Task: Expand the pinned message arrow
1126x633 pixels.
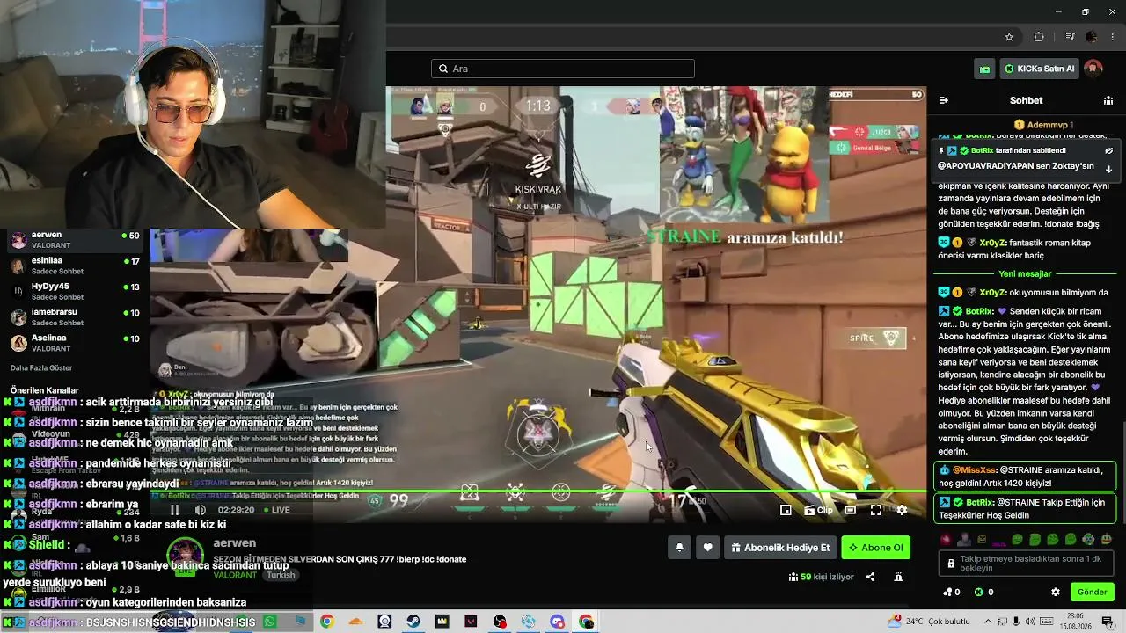Action: (1109, 169)
